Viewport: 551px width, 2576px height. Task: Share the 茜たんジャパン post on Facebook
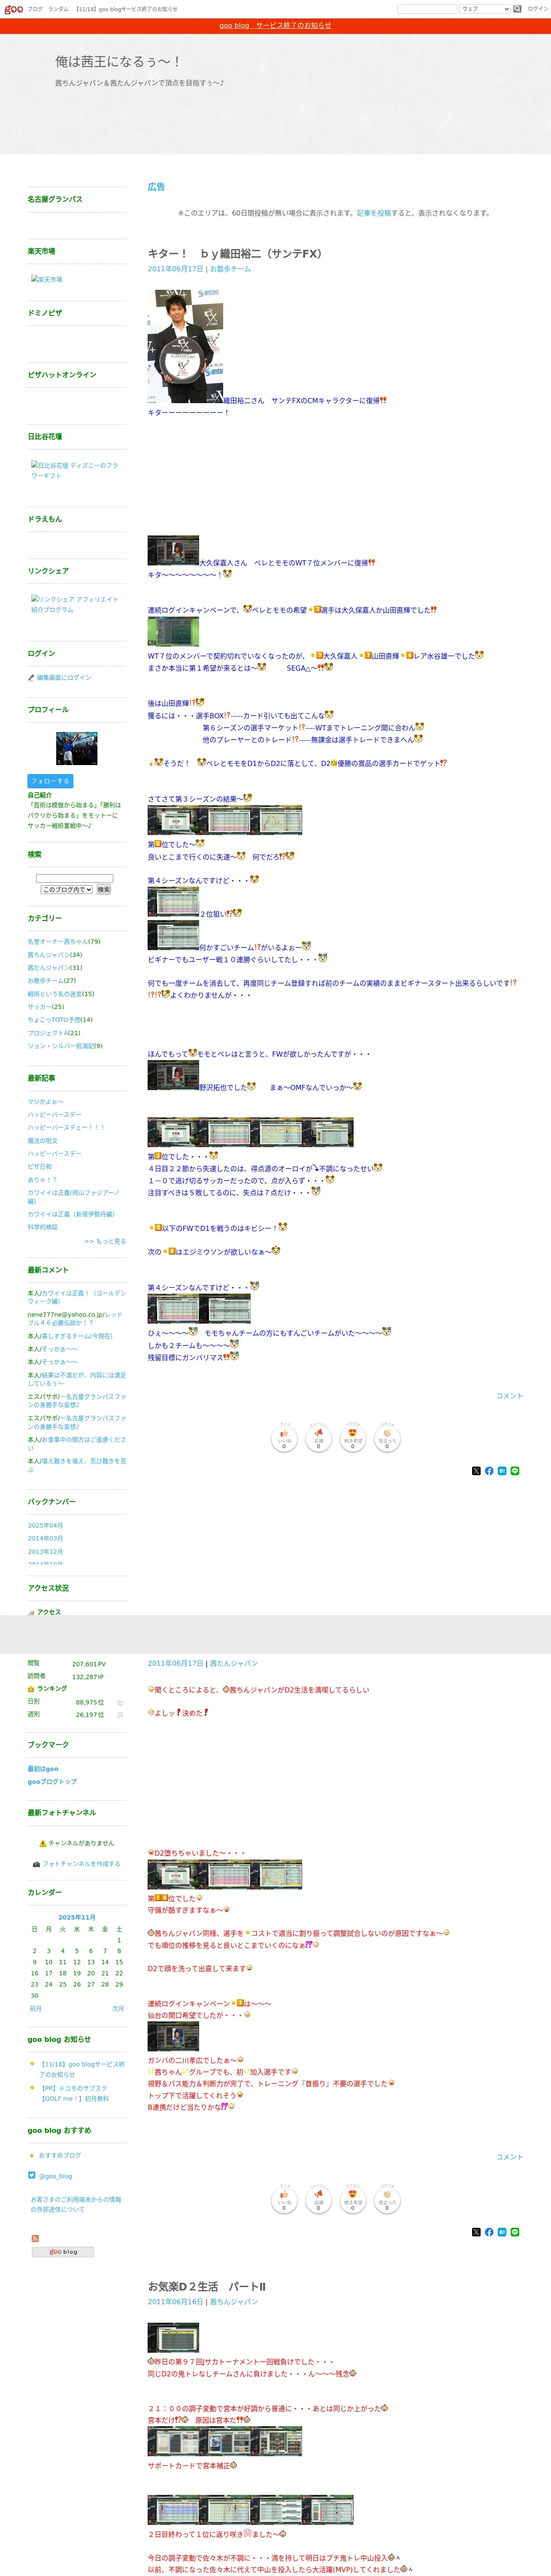click(489, 2232)
